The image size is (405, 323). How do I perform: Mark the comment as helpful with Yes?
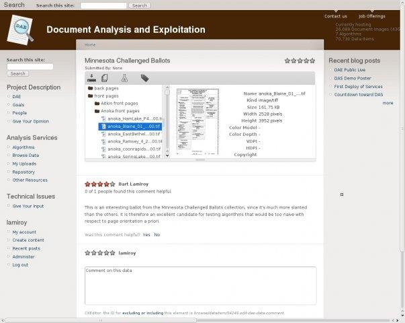(146, 235)
